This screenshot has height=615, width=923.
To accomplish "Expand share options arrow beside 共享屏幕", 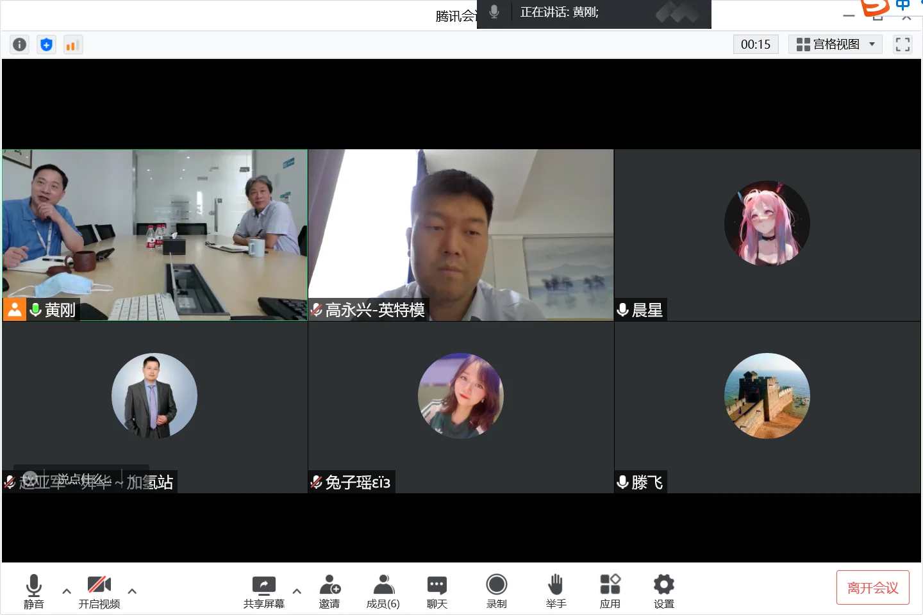I will (297, 591).
